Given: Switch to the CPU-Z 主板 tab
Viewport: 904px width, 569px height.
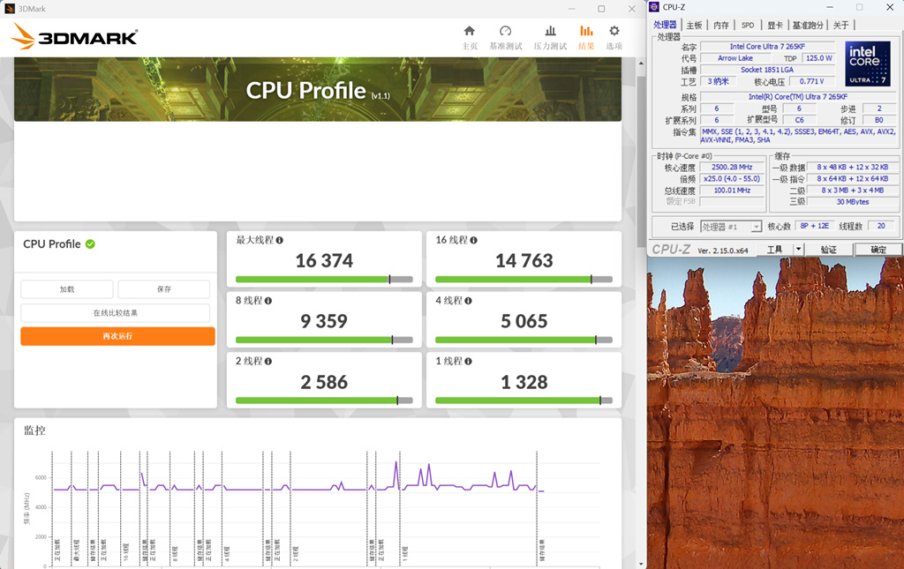Looking at the screenshot, I should click(x=694, y=26).
